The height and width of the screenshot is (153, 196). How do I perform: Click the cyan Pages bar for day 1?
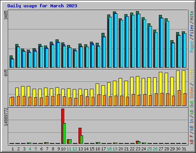coord(13,63)
